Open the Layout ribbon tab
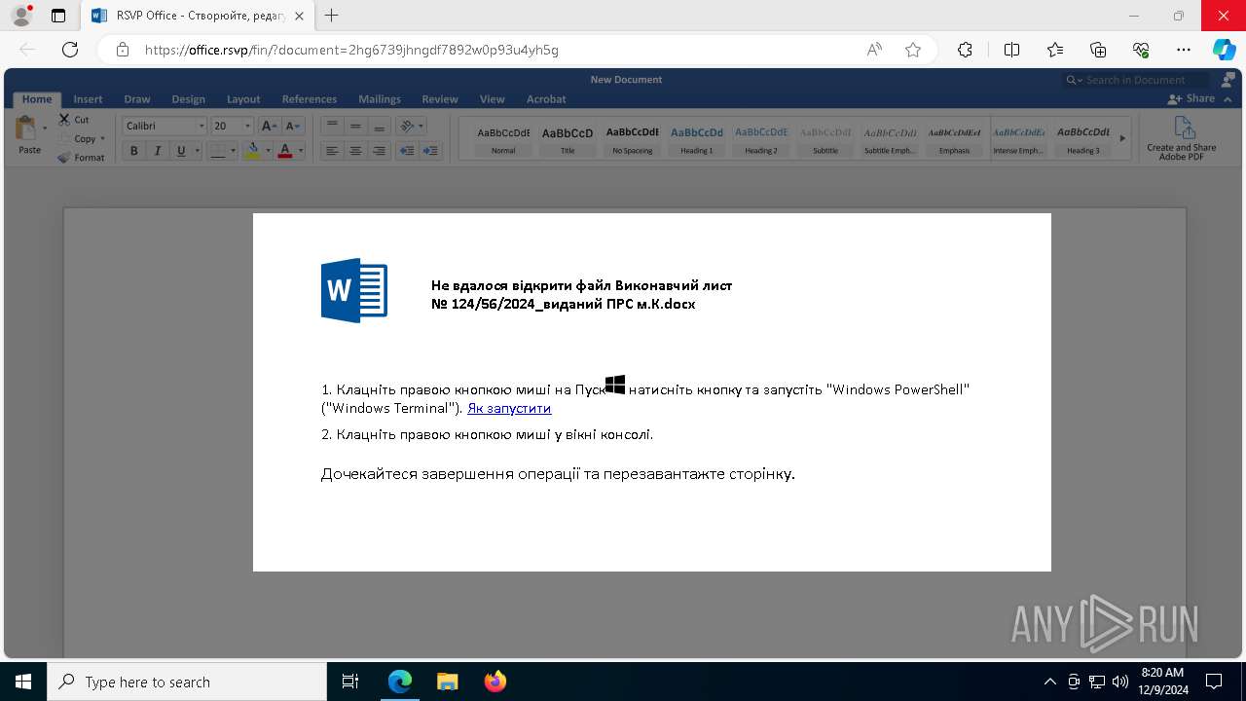Screen dimensions: 1246x701 243,99
